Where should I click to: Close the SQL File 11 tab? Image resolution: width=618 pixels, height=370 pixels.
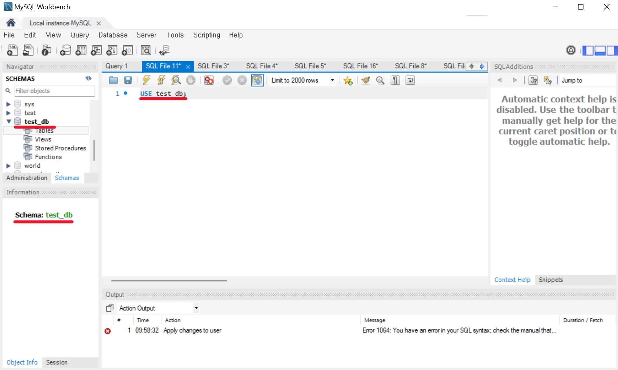point(188,66)
